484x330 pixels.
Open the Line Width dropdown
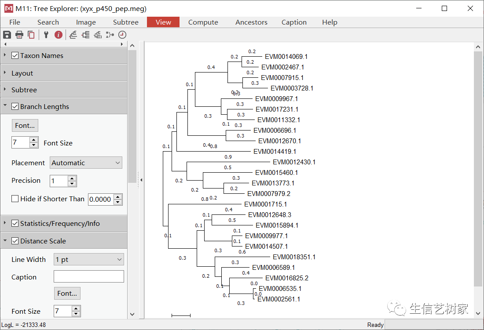(x=88, y=259)
